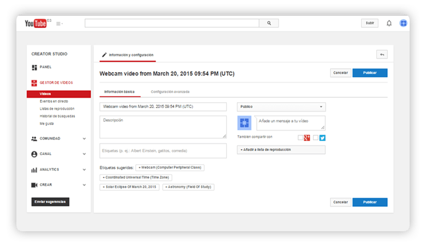426x246 pixels.
Task: Open the account avatar menu
Action: (x=403, y=23)
